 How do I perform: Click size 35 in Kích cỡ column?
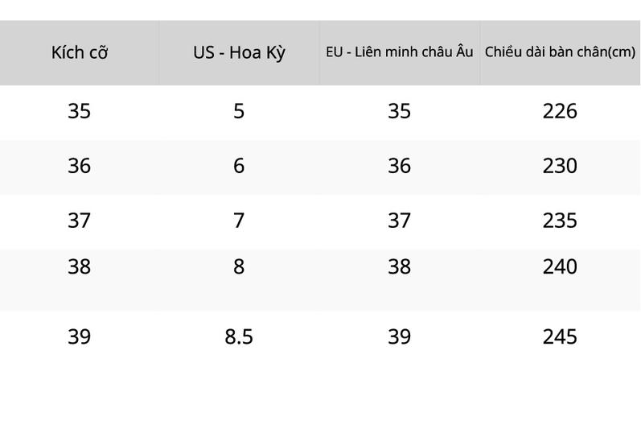(x=79, y=111)
